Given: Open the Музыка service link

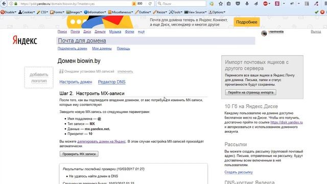Looking at the screenshot, I should [115, 32].
